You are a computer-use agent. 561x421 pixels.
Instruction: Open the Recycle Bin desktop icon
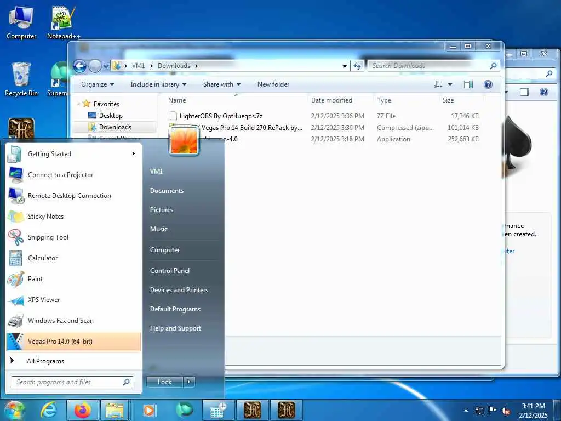point(21,79)
